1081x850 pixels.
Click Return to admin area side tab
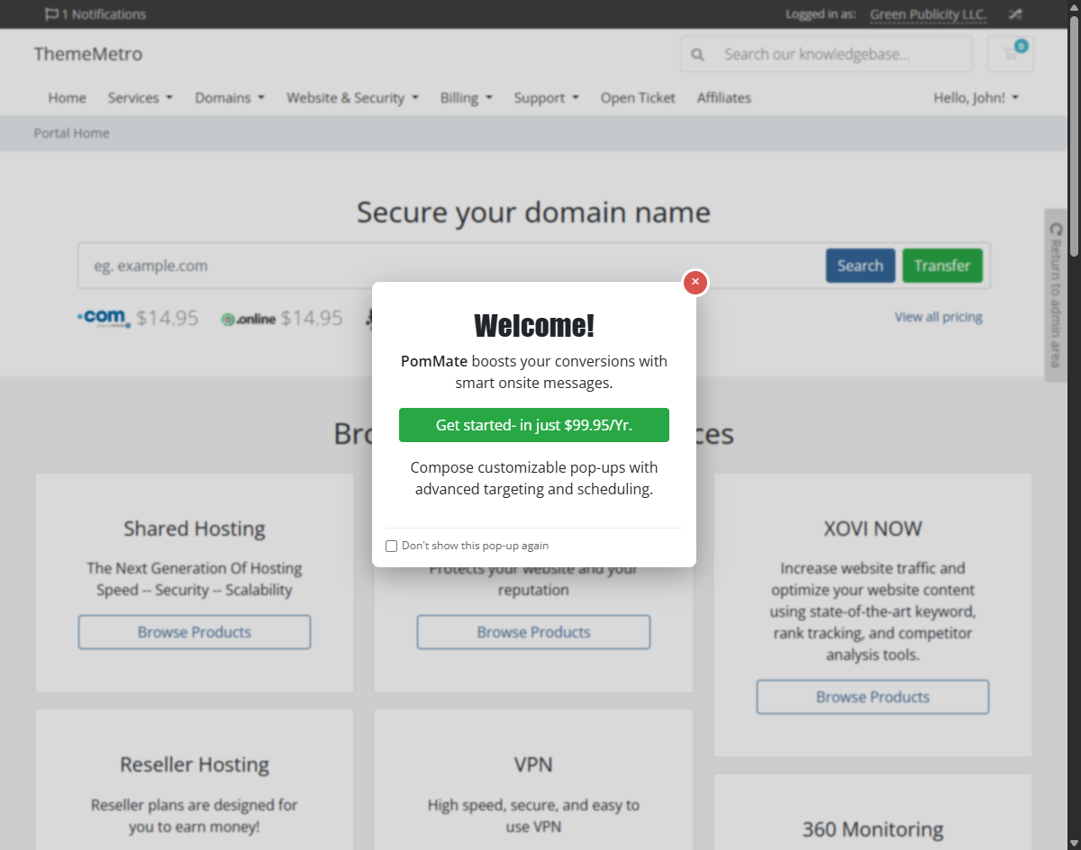coord(1056,295)
